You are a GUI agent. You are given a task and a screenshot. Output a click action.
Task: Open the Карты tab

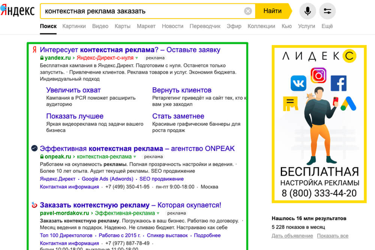[123, 26]
